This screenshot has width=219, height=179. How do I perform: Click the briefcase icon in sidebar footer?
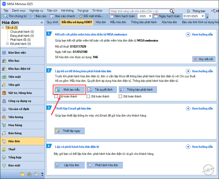click(x=29, y=174)
